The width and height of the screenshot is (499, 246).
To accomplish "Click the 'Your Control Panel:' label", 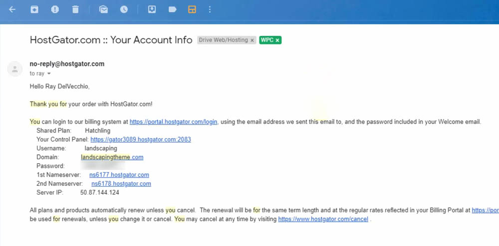I will coord(63,139).
